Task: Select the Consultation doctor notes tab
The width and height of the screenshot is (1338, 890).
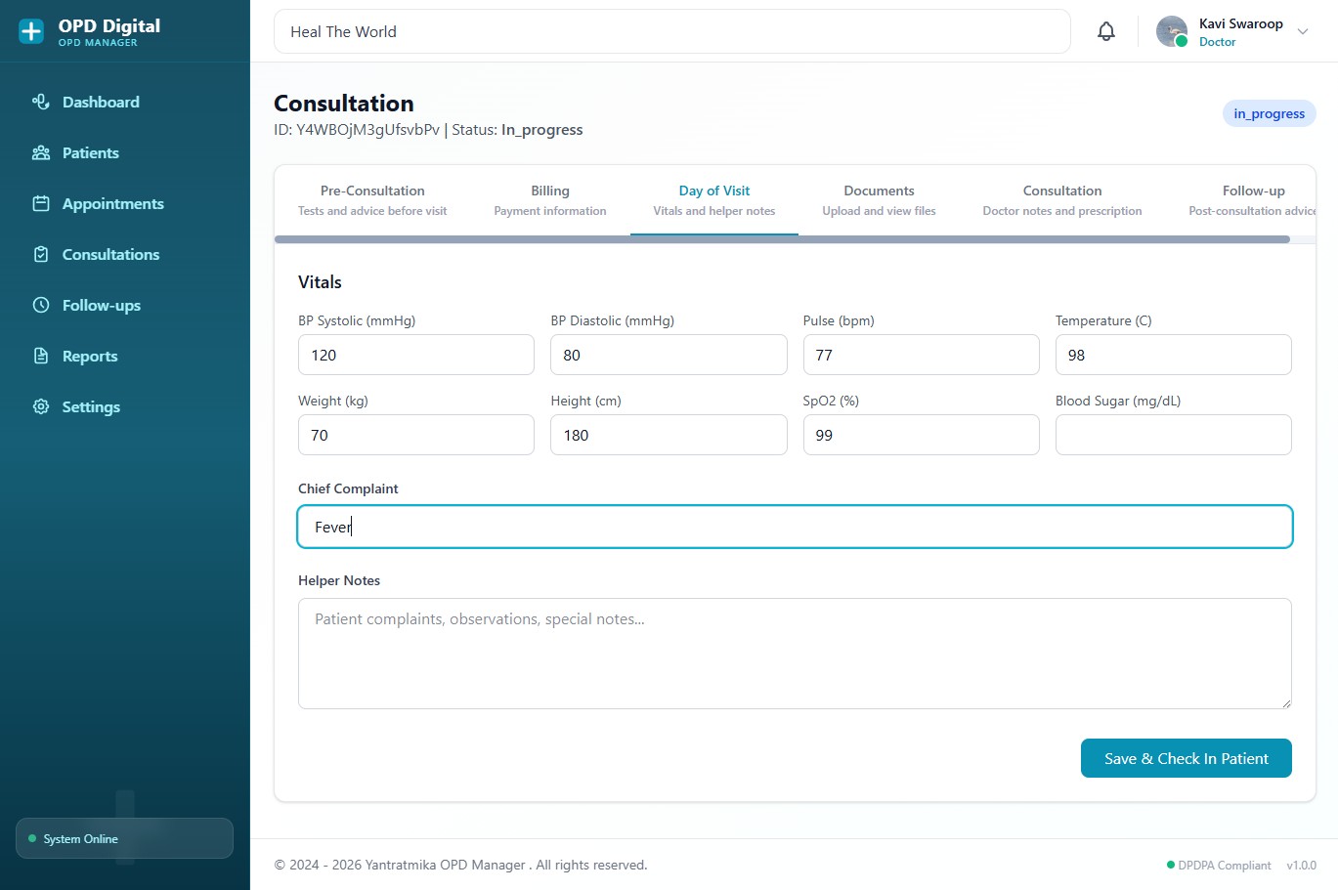Action: coord(1061,199)
